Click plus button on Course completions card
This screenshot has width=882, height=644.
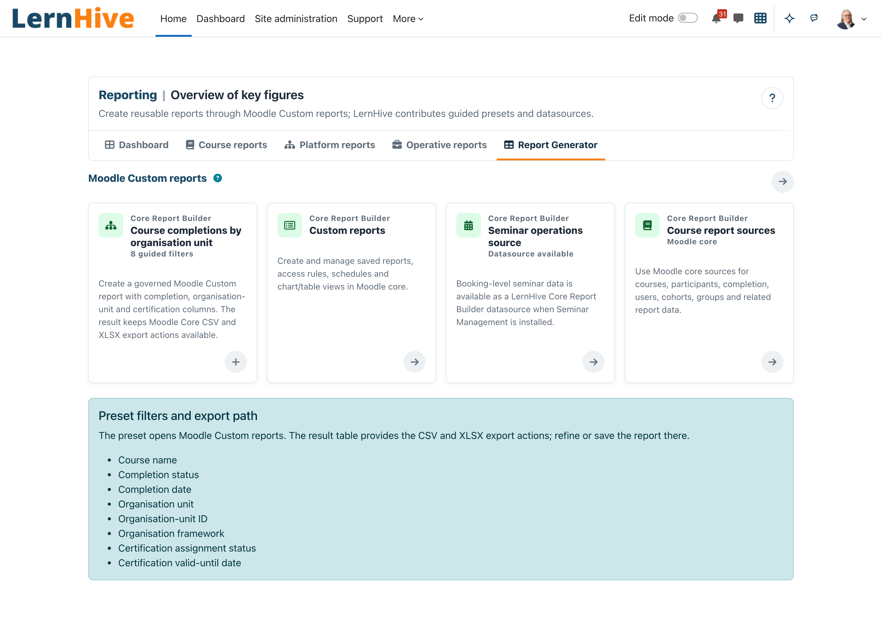point(236,362)
